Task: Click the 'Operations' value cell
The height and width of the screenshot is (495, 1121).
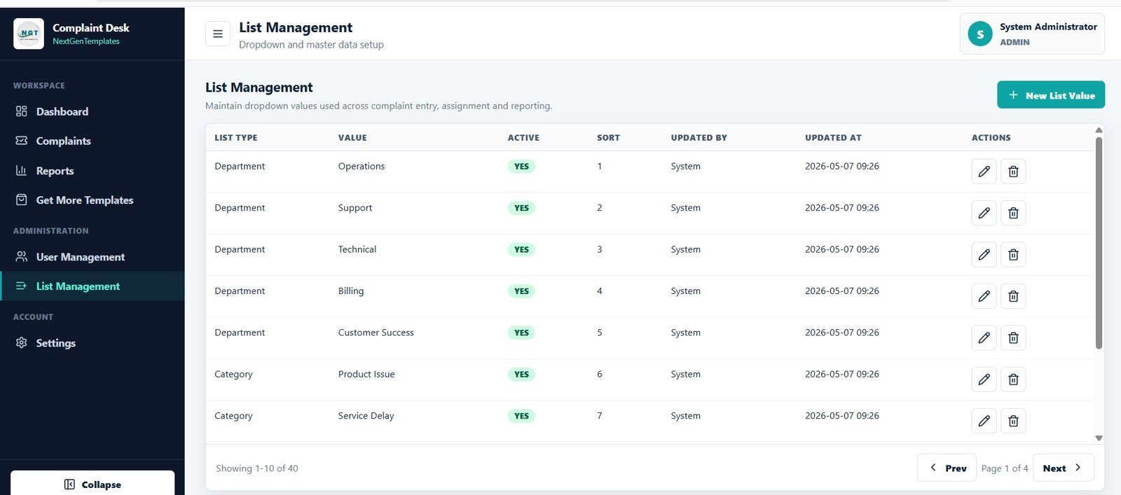Action: pyautogui.click(x=362, y=166)
